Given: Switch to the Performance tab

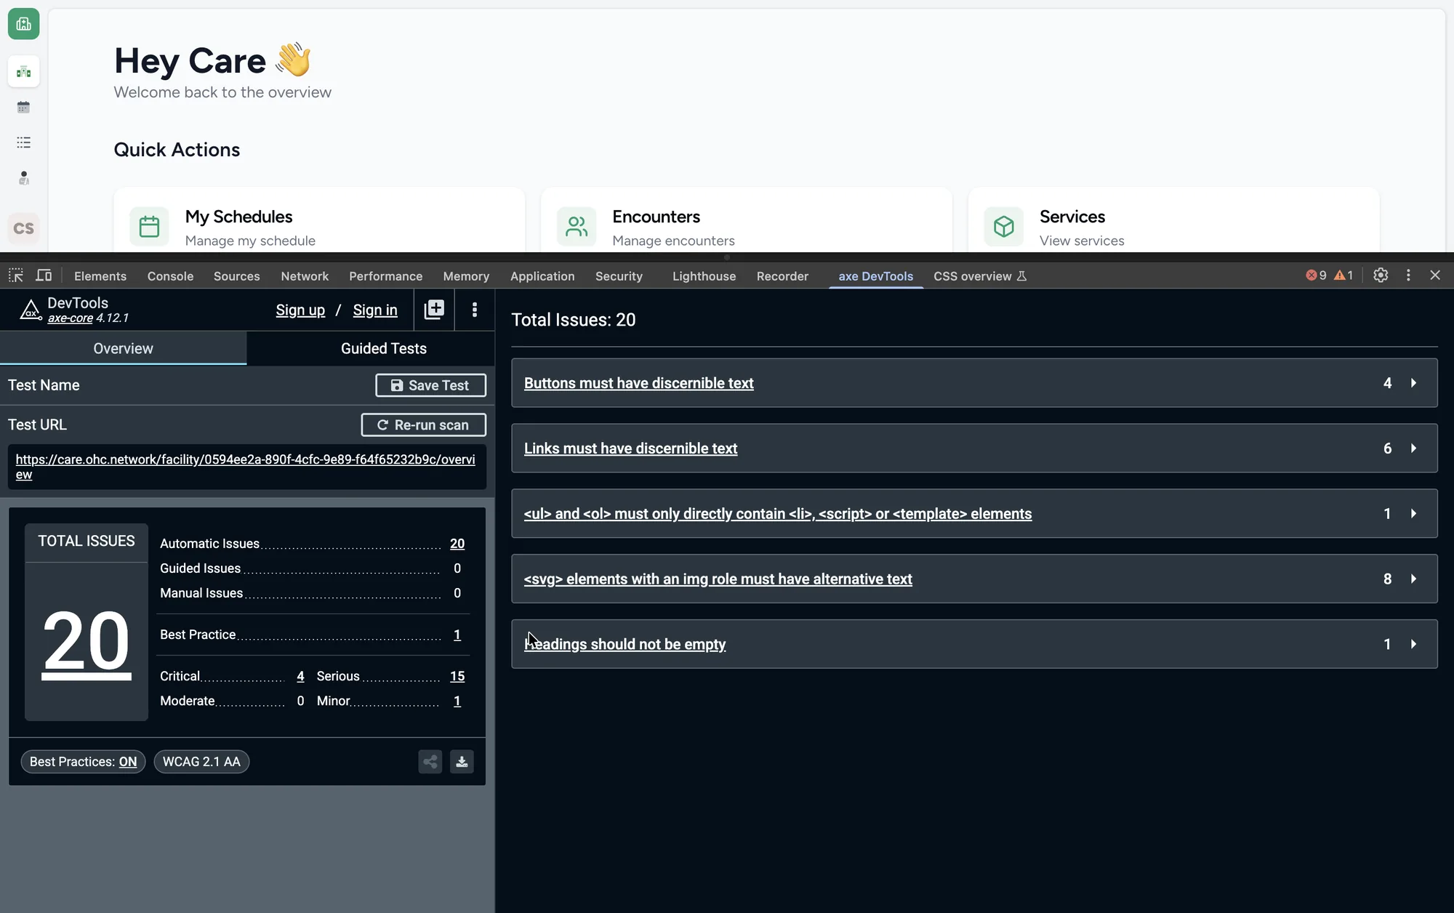Looking at the screenshot, I should pyautogui.click(x=385, y=276).
